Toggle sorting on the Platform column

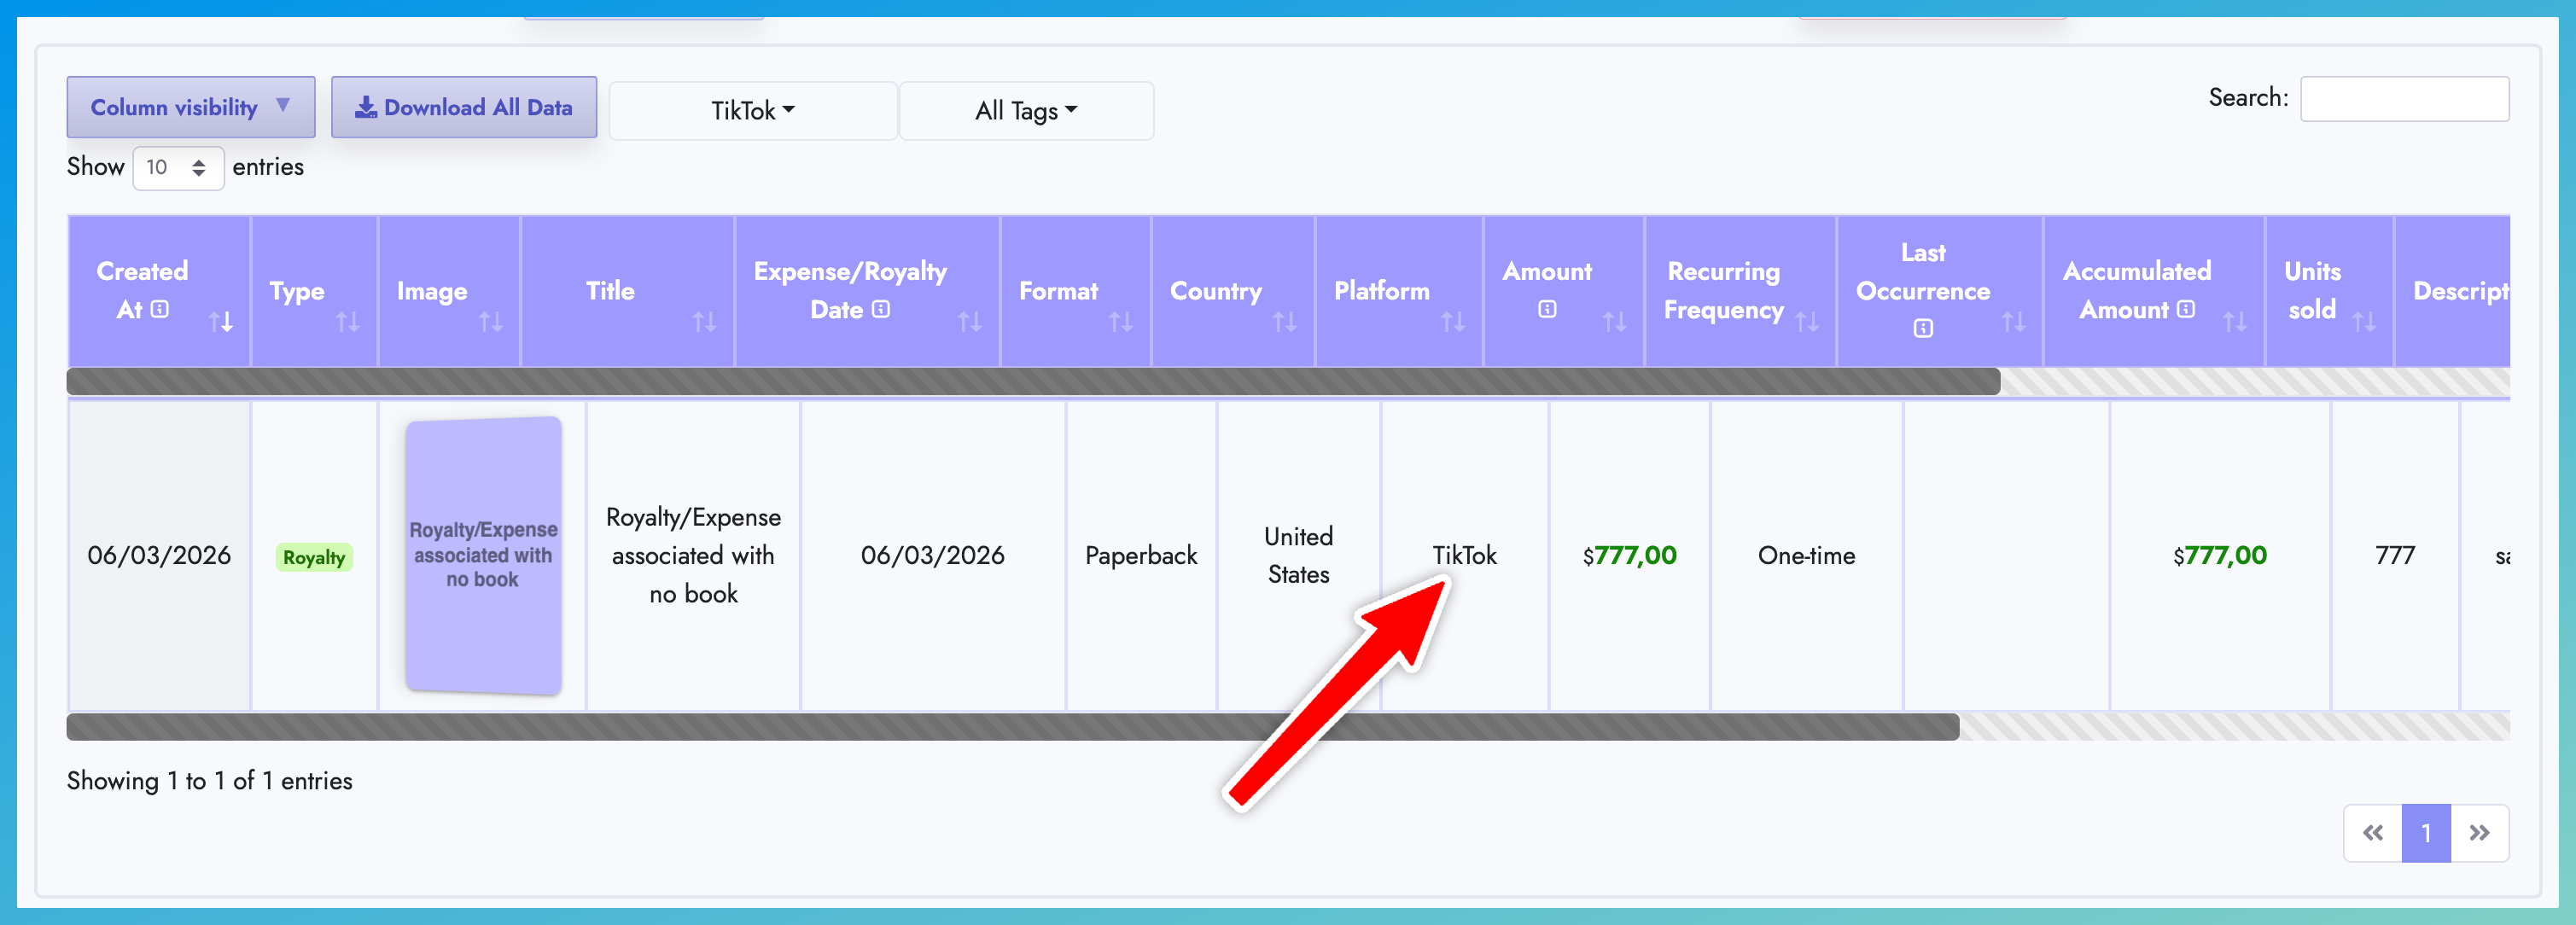pyautogui.click(x=1453, y=322)
